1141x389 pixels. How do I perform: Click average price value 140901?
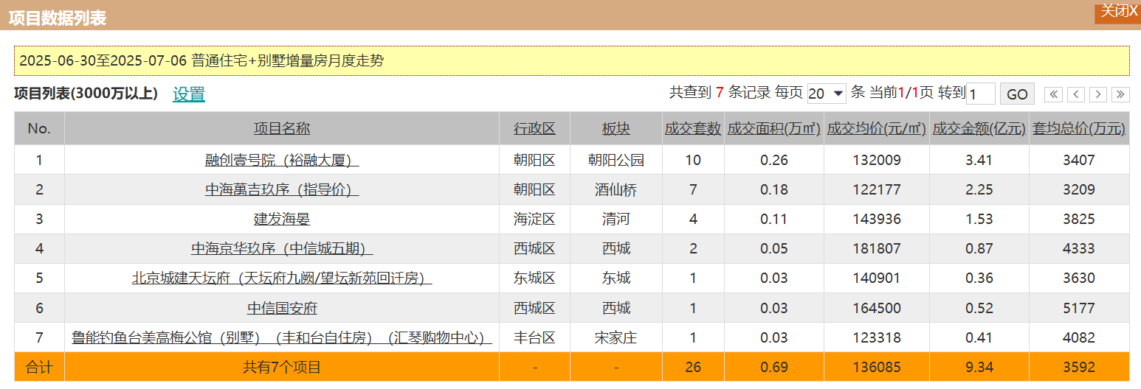click(x=877, y=278)
